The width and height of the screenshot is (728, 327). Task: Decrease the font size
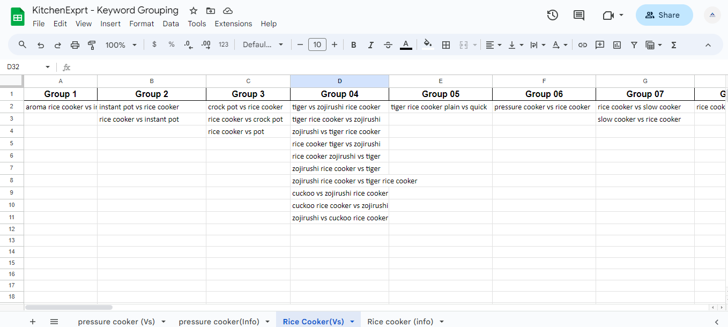click(300, 45)
